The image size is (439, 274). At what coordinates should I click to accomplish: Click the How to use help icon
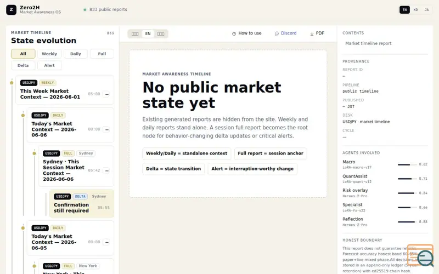pos(234,33)
